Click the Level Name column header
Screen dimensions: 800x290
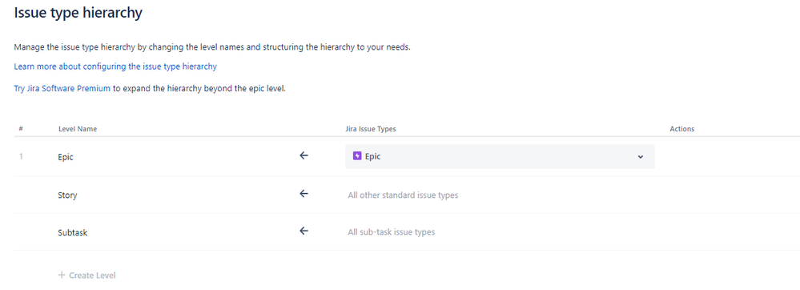(x=78, y=129)
